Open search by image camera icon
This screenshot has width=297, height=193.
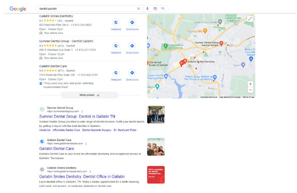point(155,8)
